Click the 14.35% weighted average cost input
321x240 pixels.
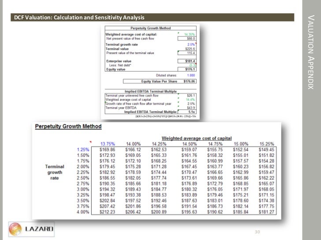tap(189, 34)
